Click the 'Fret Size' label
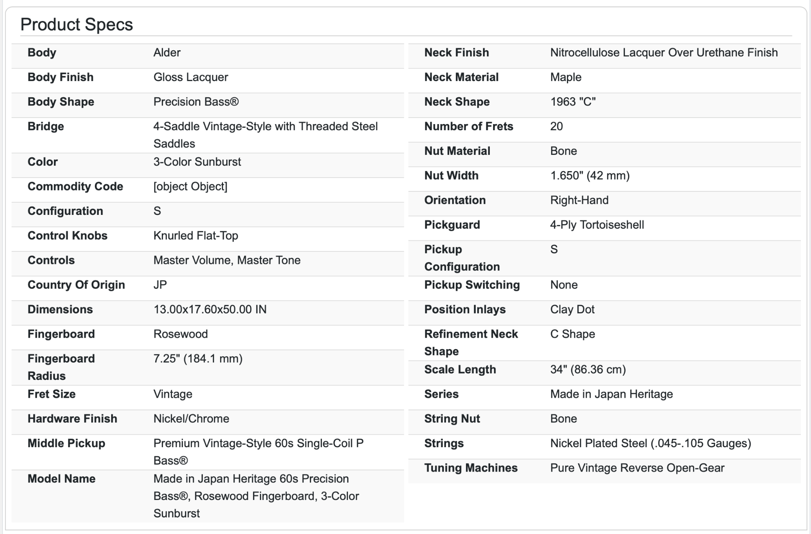Viewport: 811px width, 534px height. 51,394
